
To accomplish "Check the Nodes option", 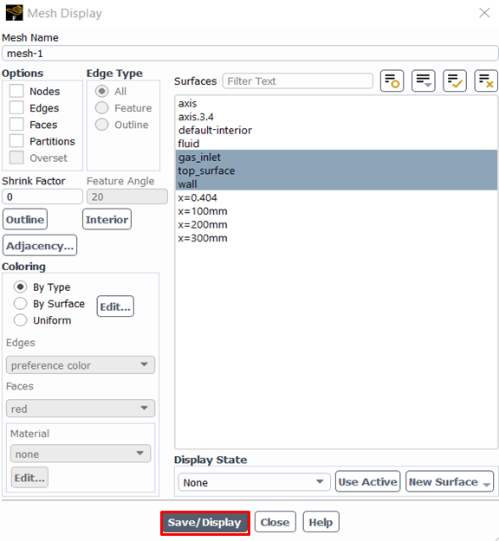I will click(16, 91).
